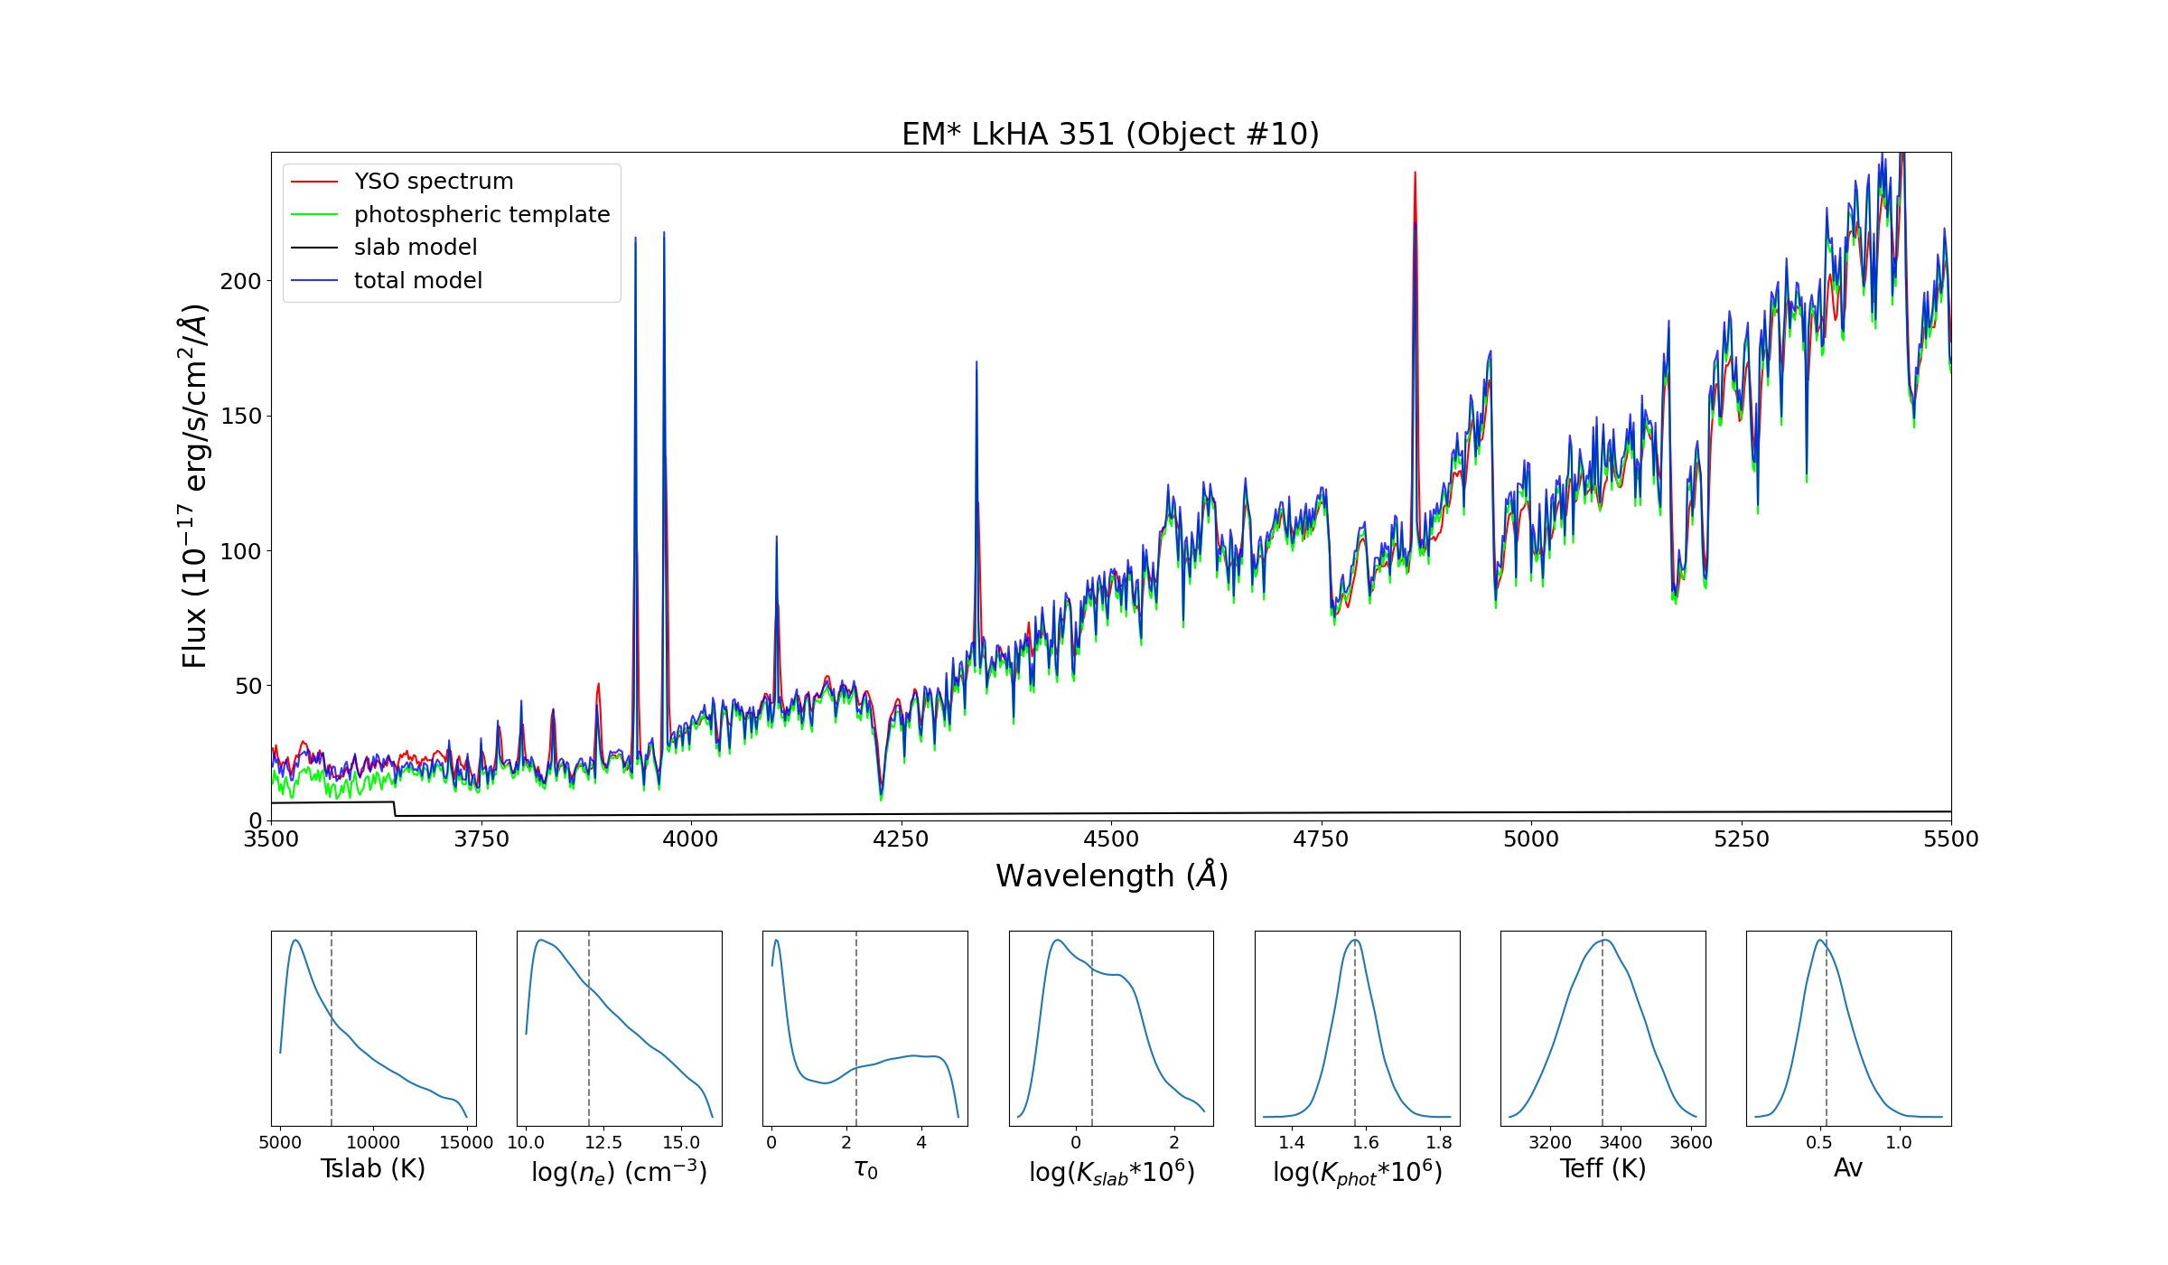
Task: Click the log(ne) posterior distribution panel
Action: (x=619, y=1028)
